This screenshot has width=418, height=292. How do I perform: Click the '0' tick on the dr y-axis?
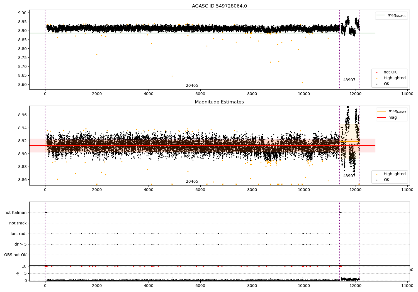26,280
